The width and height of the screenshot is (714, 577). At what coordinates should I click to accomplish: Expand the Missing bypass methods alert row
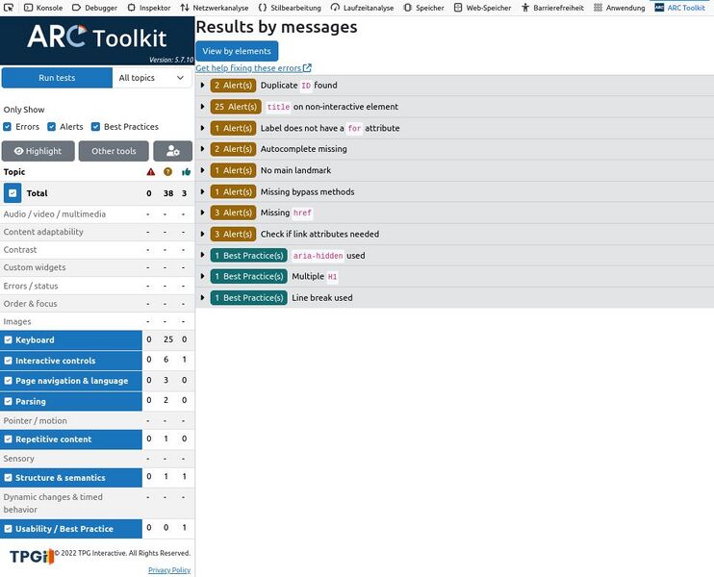click(x=203, y=192)
